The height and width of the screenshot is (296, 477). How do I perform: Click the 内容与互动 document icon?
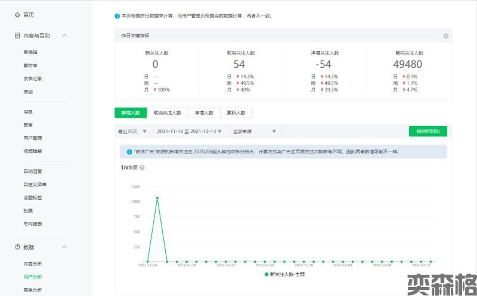[17, 36]
